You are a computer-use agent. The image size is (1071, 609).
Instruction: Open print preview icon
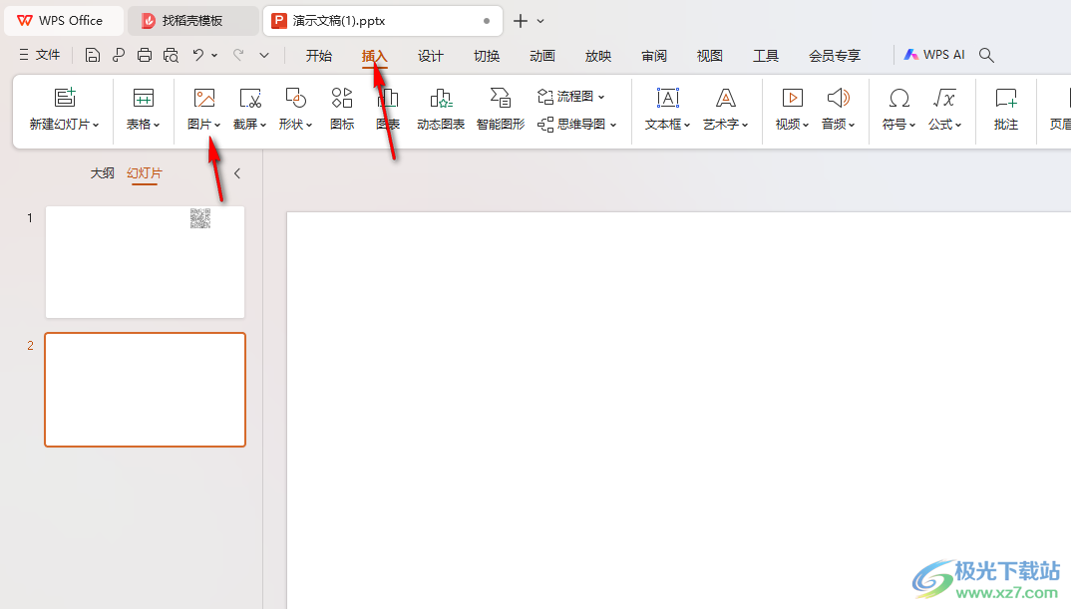[171, 55]
